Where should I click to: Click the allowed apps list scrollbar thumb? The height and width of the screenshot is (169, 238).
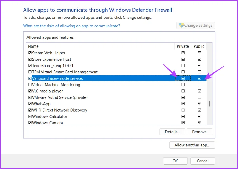coord(209,104)
